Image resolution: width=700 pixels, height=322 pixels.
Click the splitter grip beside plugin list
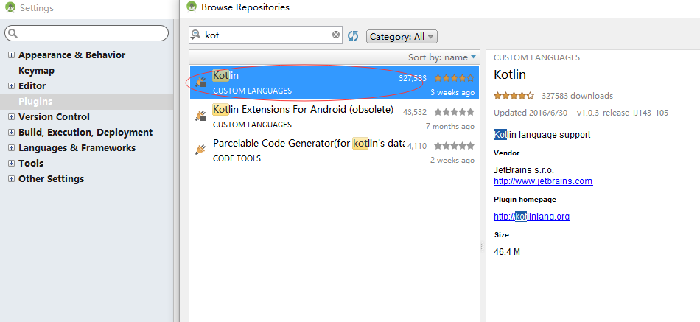[x=482, y=246]
